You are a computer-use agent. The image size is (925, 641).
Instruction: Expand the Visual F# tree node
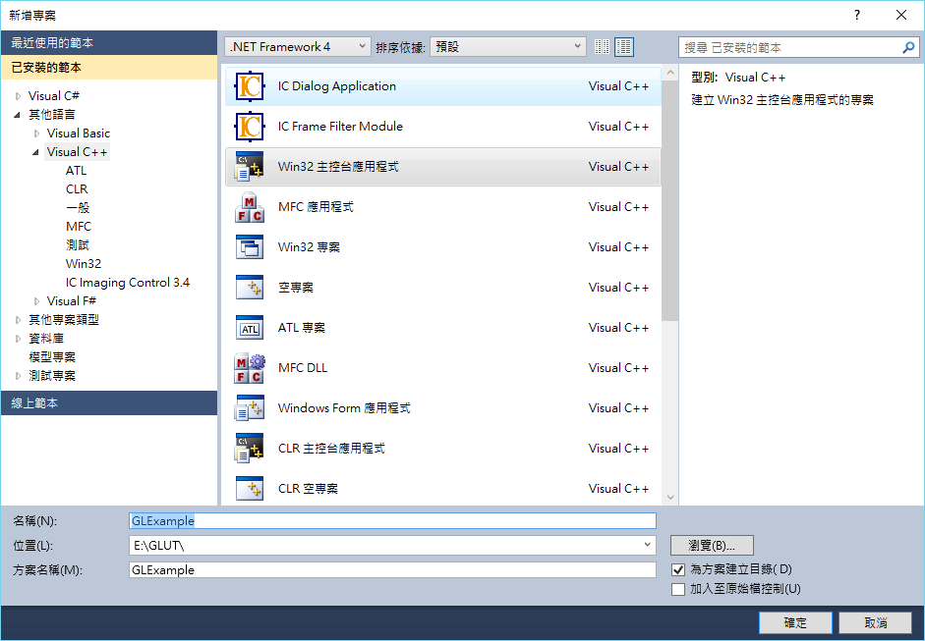[x=36, y=301]
